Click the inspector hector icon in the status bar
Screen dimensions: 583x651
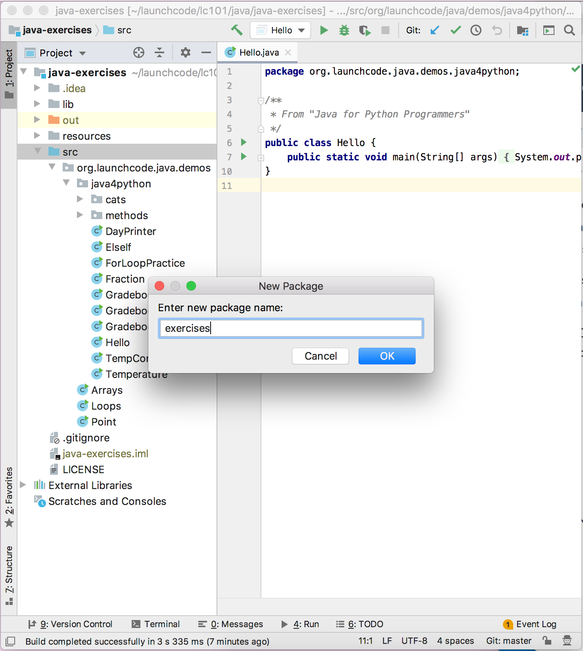click(x=567, y=640)
